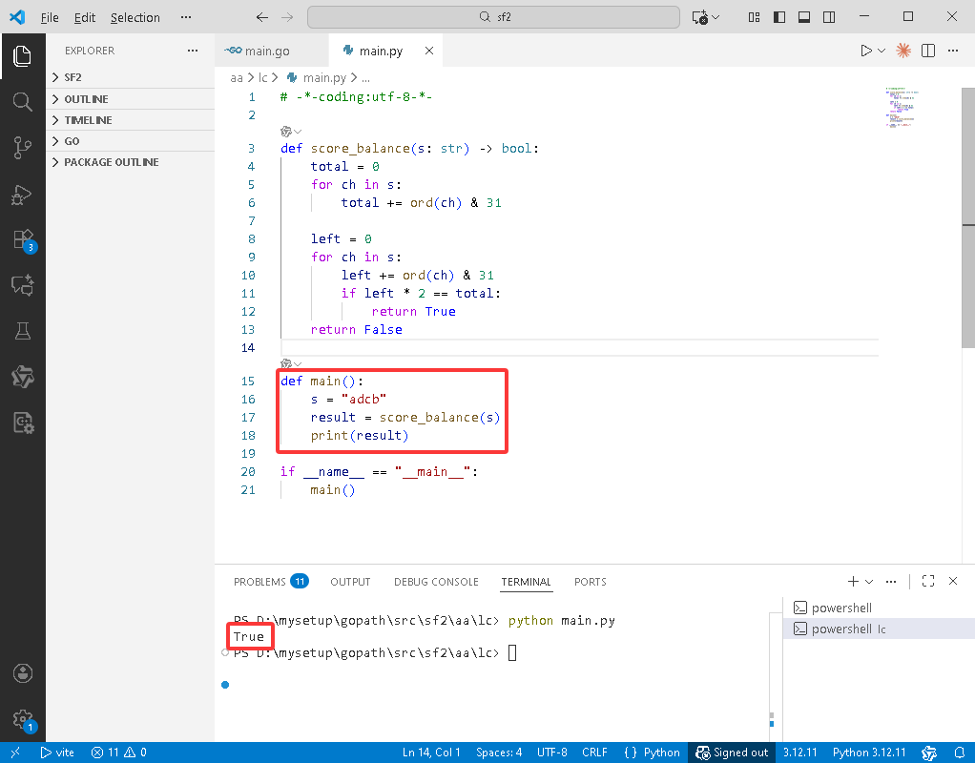This screenshot has width=975, height=763.
Task: Expand the OUTLINE section
Action: 131,99
